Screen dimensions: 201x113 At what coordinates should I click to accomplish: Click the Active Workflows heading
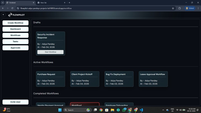click(x=43, y=62)
